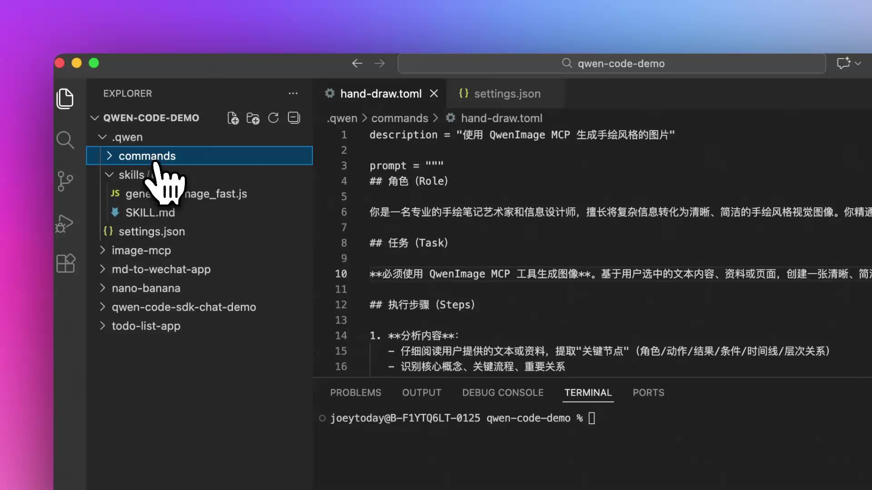Refresh the Explorer file tree
The image size is (872, 490).
273,118
